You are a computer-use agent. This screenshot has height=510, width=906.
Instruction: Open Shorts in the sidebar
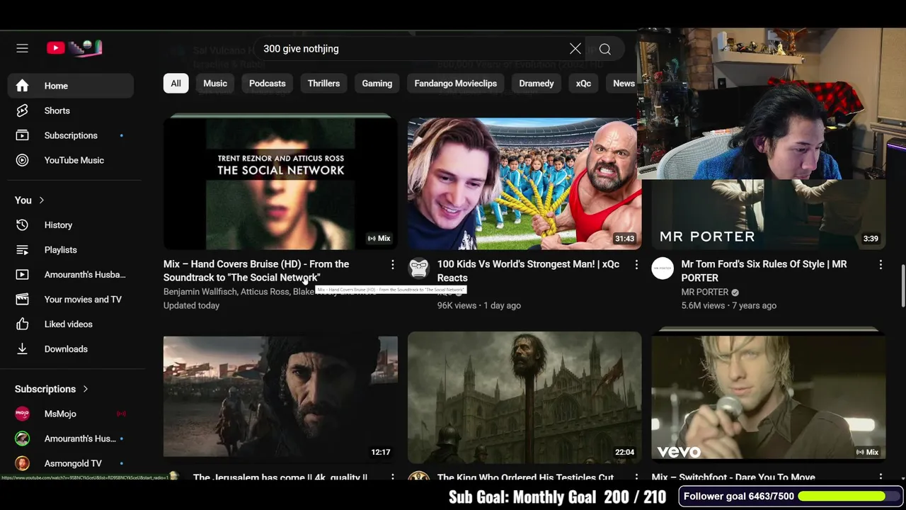pyautogui.click(x=71, y=110)
